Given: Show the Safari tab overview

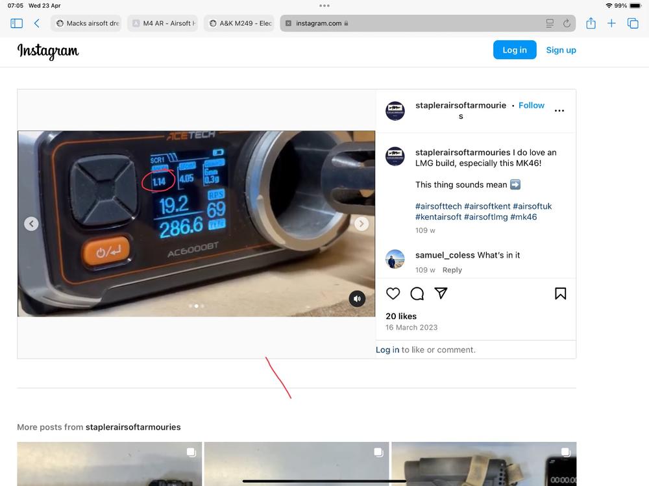Looking at the screenshot, I should [x=633, y=23].
